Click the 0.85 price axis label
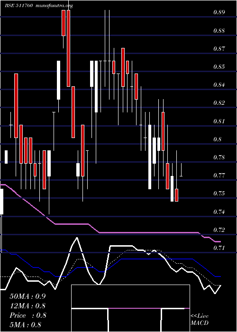The width and height of the screenshot is (237, 332). tap(219, 67)
